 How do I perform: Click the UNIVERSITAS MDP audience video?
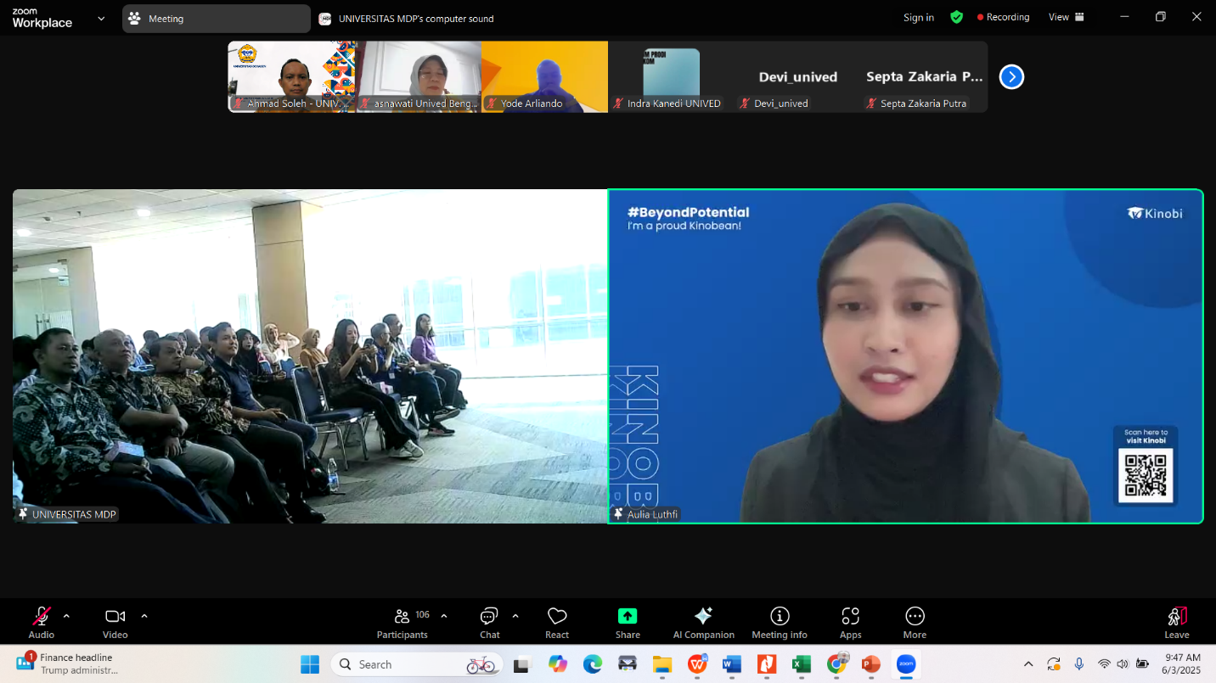pos(310,356)
